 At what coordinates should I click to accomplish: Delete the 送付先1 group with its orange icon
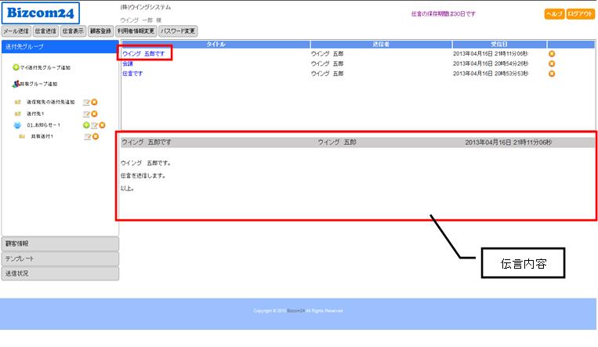point(95,114)
